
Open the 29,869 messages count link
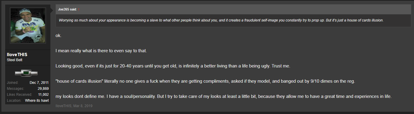click(x=43, y=89)
